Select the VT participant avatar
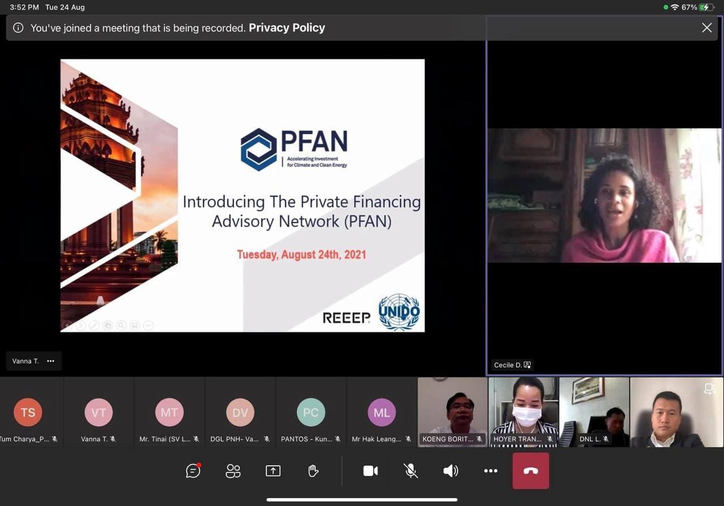724x506 pixels. pos(98,413)
